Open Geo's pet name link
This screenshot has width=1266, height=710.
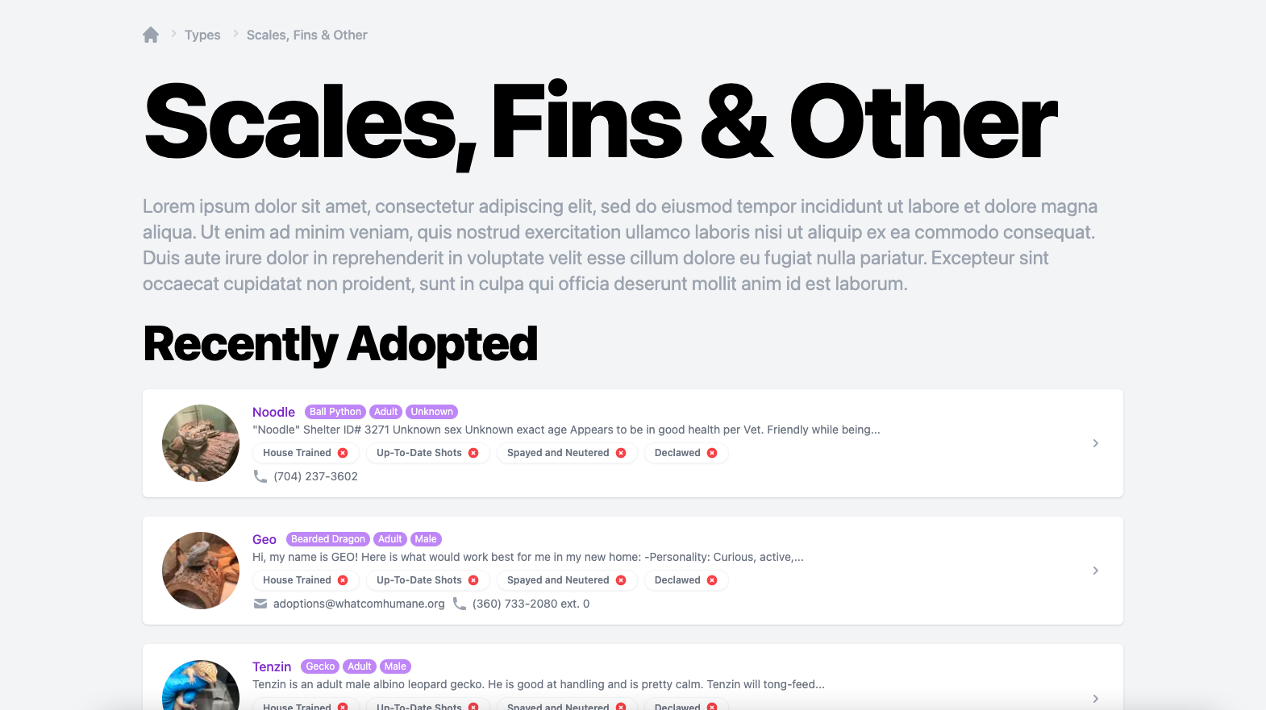click(x=264, y=539)
